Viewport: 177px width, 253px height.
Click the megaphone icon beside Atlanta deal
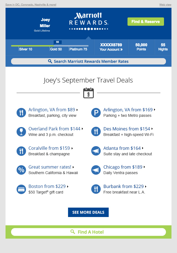pos(96,151)
